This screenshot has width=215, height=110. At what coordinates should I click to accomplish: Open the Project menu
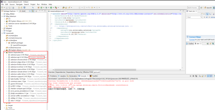point(33,4)
